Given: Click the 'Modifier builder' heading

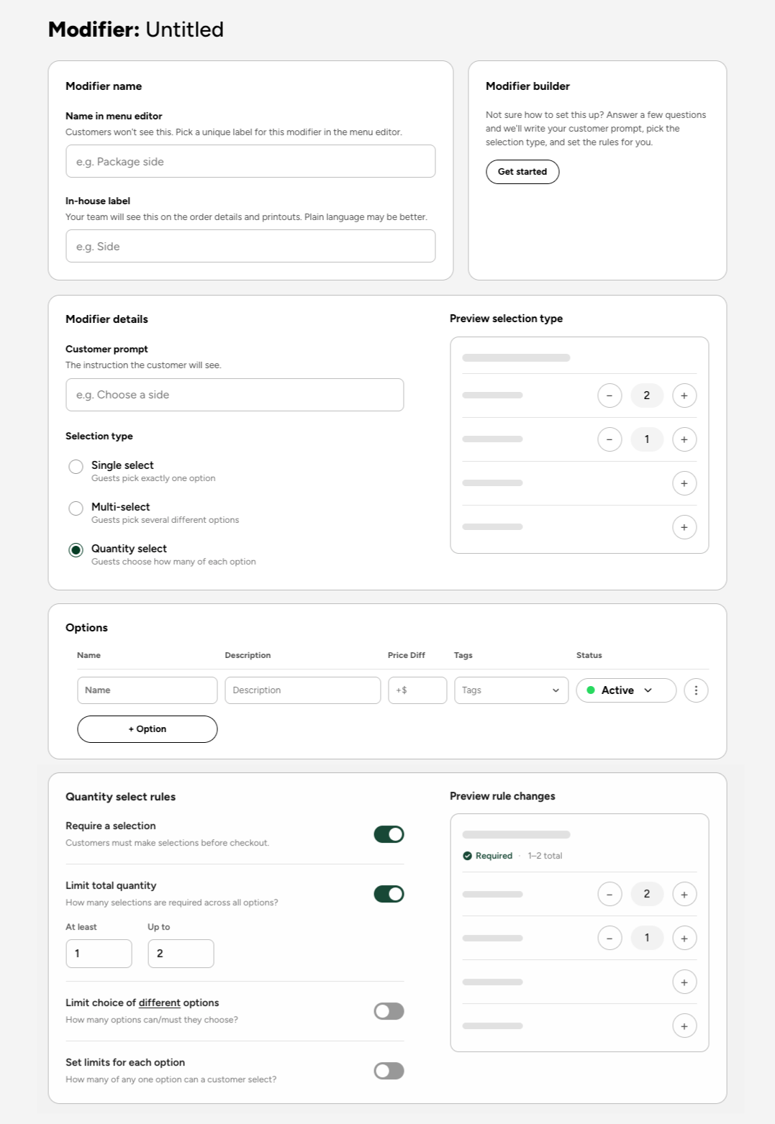Looking at the screenshot, I should coord(527,86).
